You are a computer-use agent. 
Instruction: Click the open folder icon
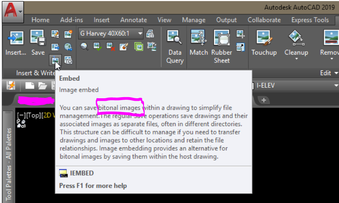point(43,86)
